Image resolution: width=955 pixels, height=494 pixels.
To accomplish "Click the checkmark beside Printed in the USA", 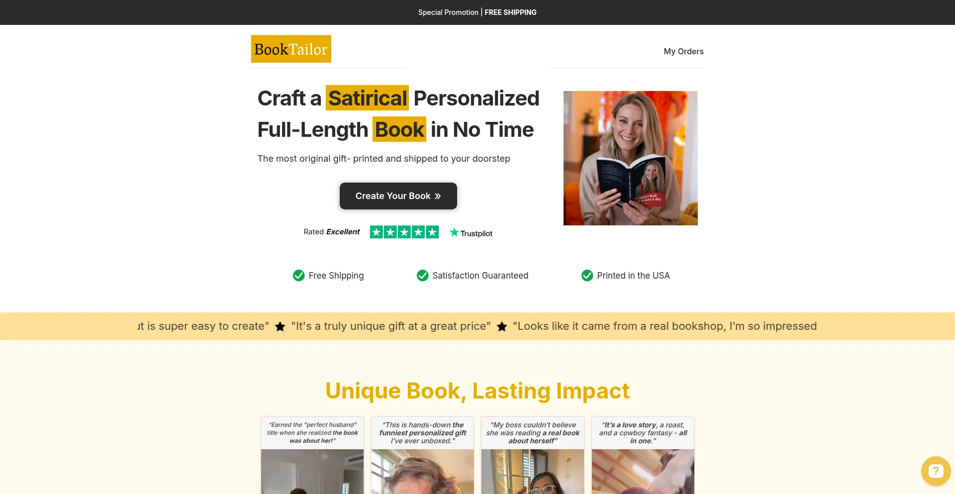I will [x=587, y=276].
